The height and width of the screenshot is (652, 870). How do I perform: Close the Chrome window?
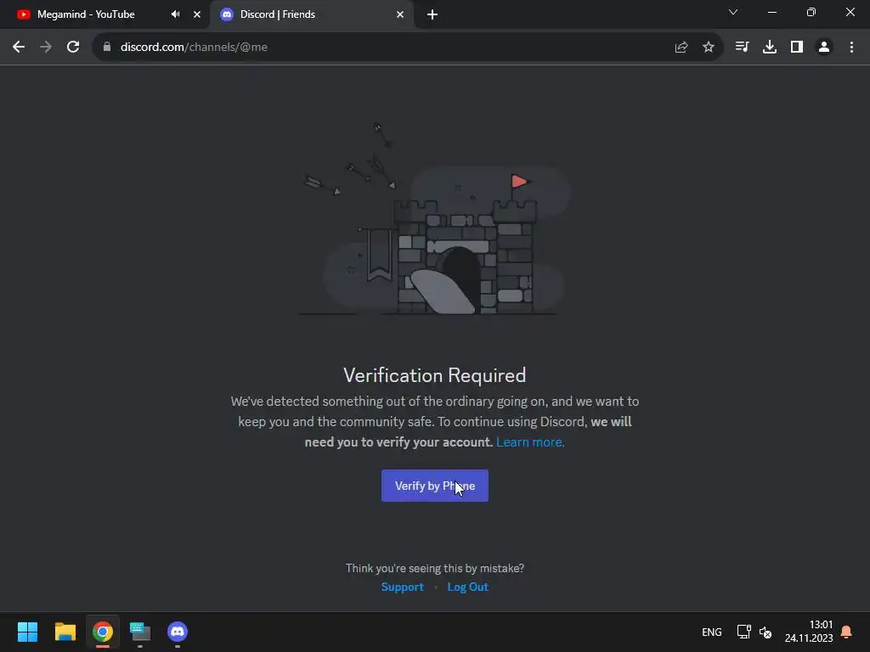[x=850, y=12]
